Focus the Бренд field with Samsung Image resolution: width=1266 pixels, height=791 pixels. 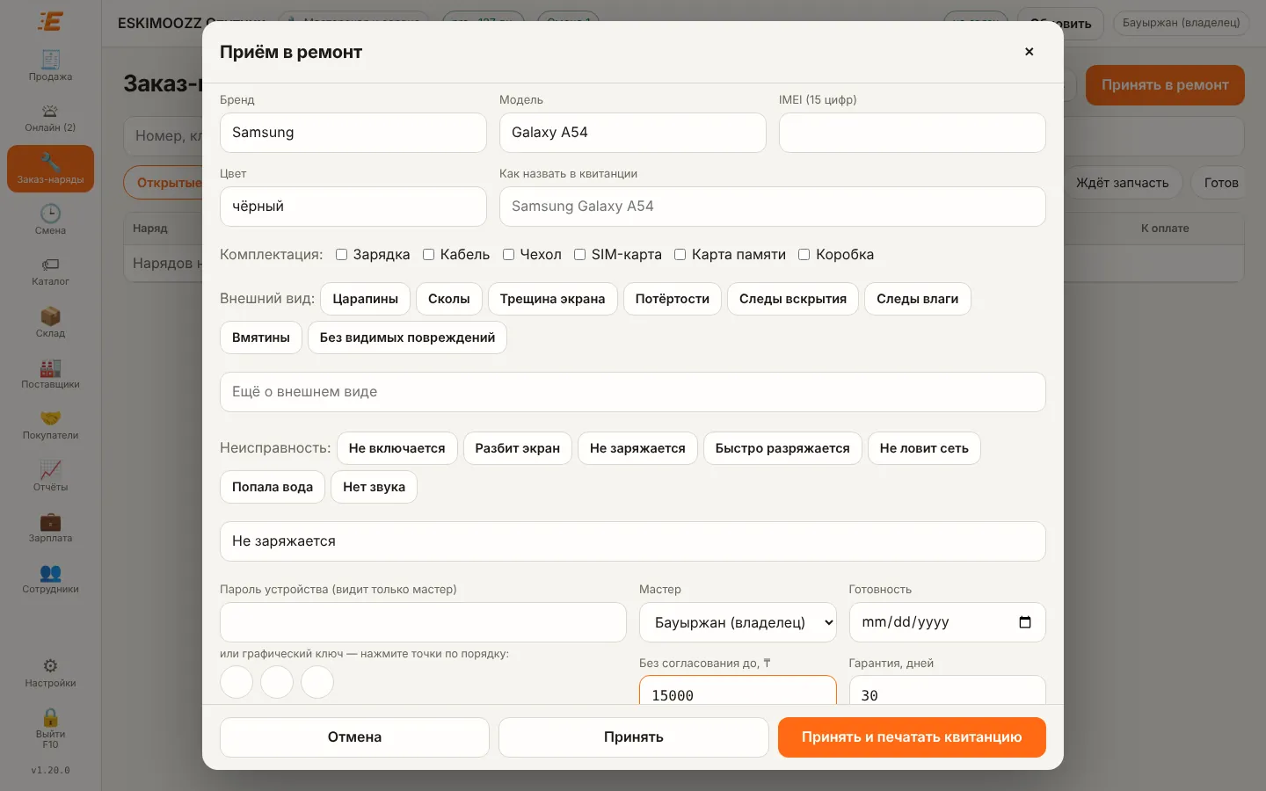[x=353, y=133]
